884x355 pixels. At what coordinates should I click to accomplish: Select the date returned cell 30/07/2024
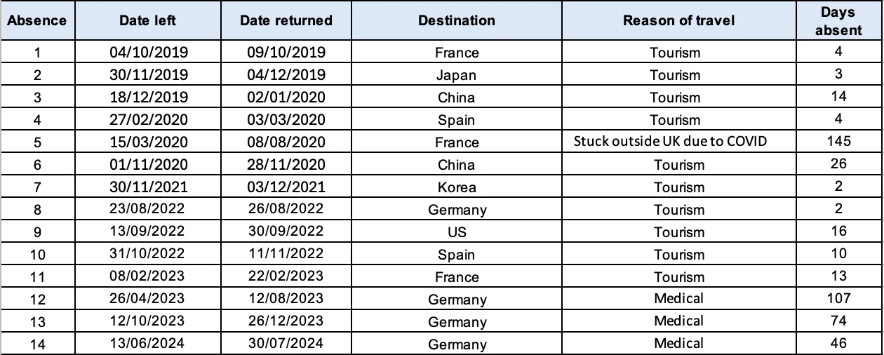pos(286,344)
